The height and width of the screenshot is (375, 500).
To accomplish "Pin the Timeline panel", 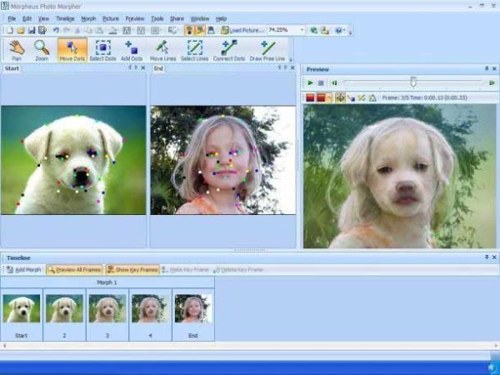I will click(x=487, y=257).
